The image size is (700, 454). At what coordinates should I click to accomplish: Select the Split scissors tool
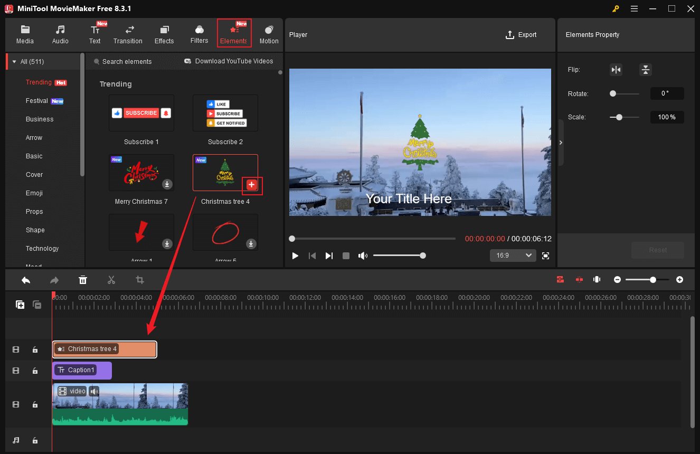(111, 280)
